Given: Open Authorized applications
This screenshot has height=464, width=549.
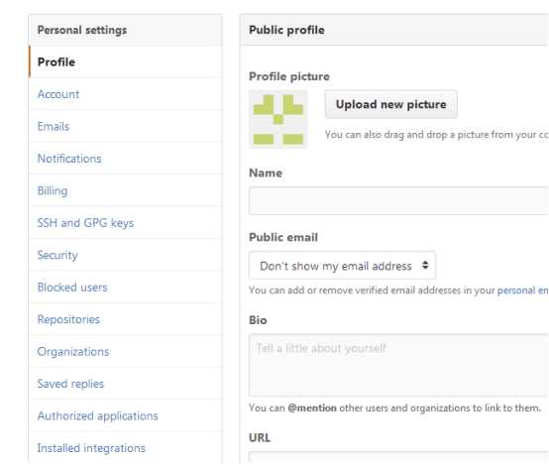Looking at the screenshot, I should (125, 416).
